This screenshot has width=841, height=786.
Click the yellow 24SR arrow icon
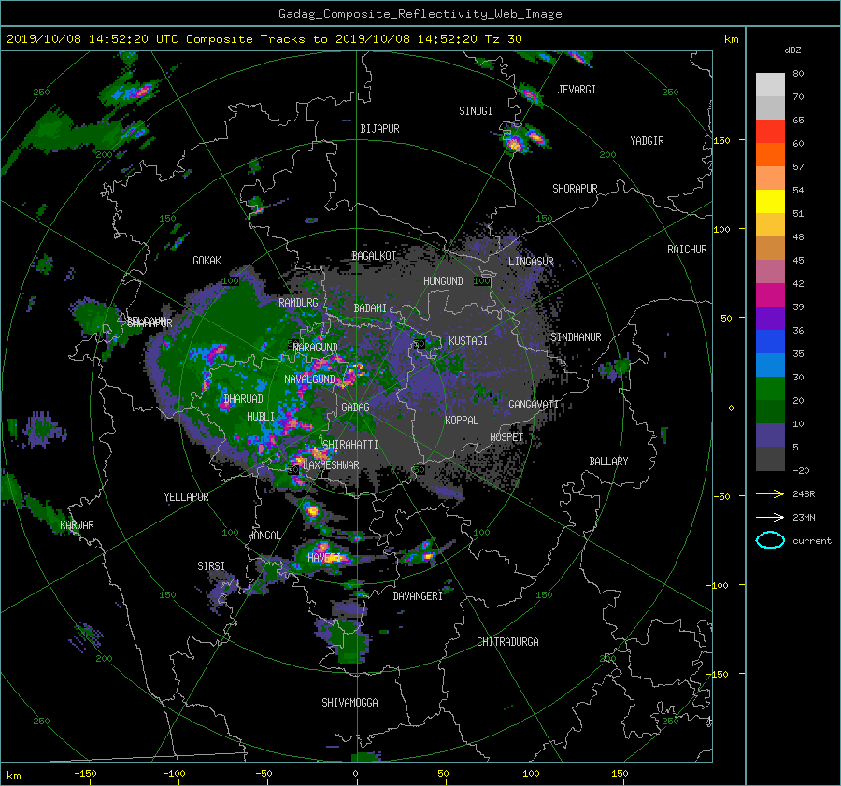[770, 493]
